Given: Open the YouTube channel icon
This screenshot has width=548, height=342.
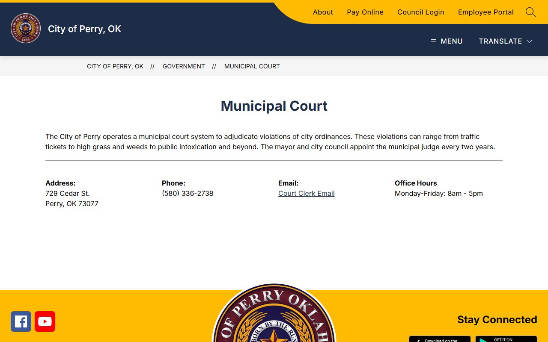Looking at the screenshot, I should [45, 321].
